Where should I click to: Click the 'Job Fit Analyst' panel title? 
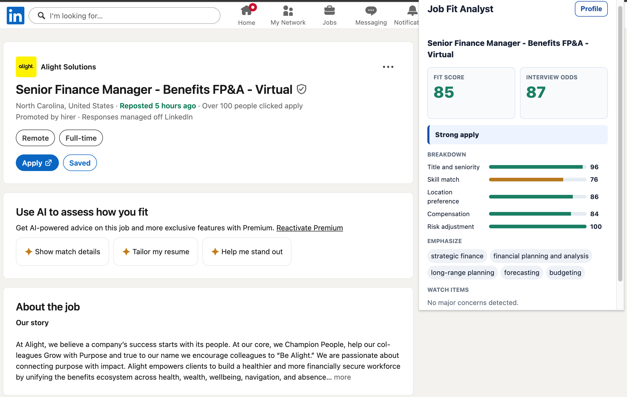click(460, 9)
